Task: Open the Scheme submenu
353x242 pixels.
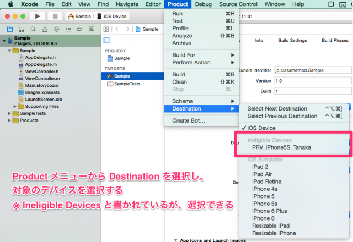Action: pyautogui.click(x=202, y=101)
